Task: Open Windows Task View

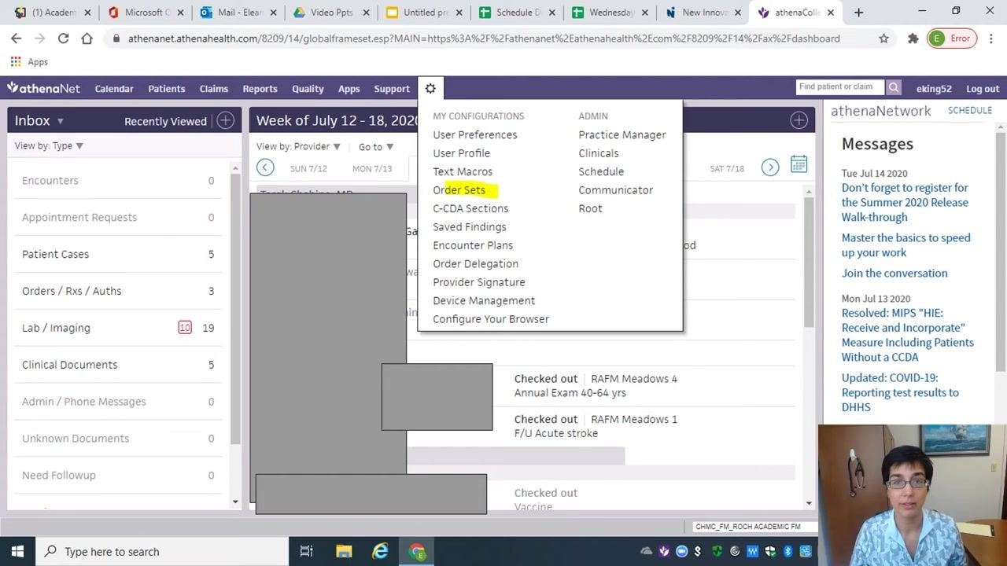Action: click(x=307, y=551)
